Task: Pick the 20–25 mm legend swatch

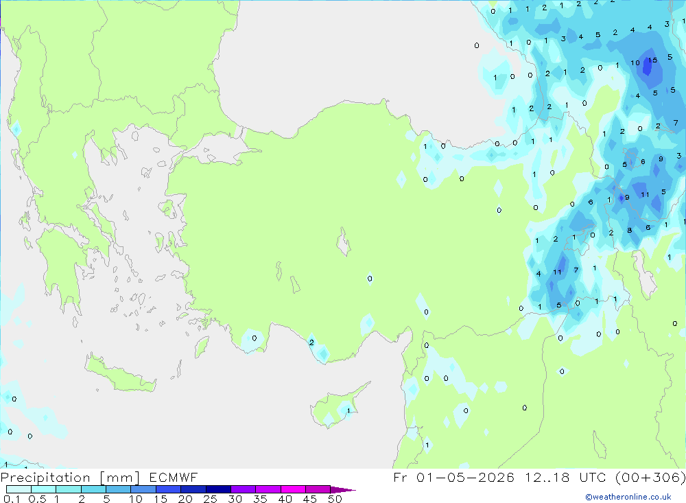Action: click(193, 489)
